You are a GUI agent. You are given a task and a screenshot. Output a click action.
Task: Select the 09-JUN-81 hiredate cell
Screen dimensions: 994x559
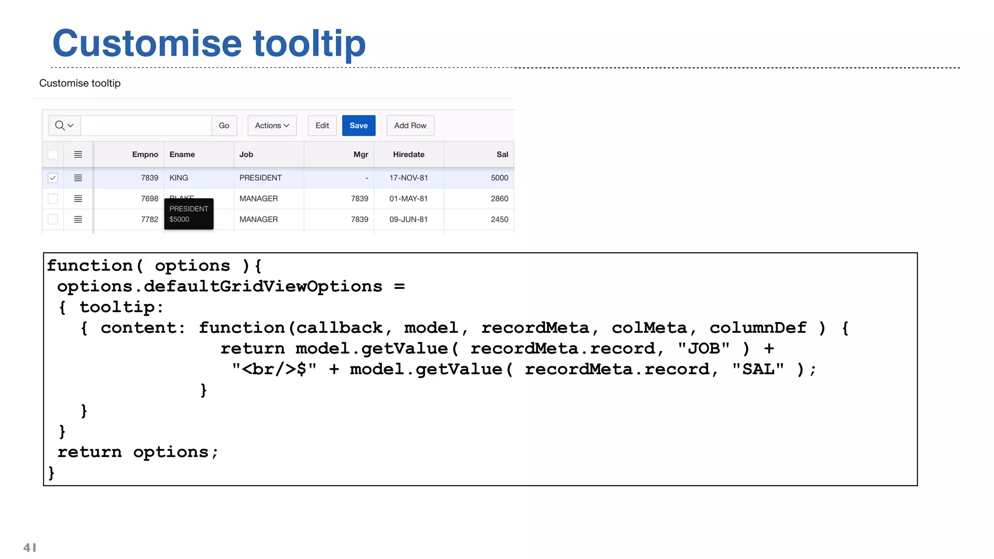(409, 219)
